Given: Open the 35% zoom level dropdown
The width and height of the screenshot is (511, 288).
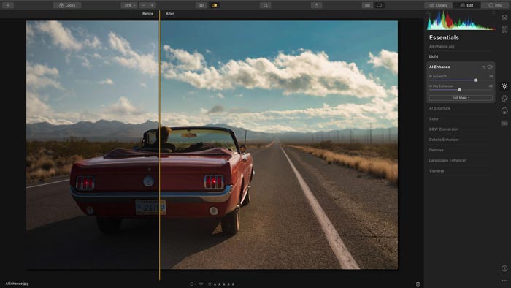Looking at the screenshot, I should click(x=129, y=5).
